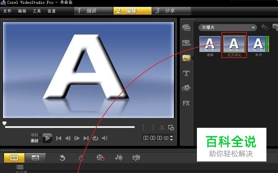Step to the next frame
The image size is (278, 173).
click(x=77, y=138)
